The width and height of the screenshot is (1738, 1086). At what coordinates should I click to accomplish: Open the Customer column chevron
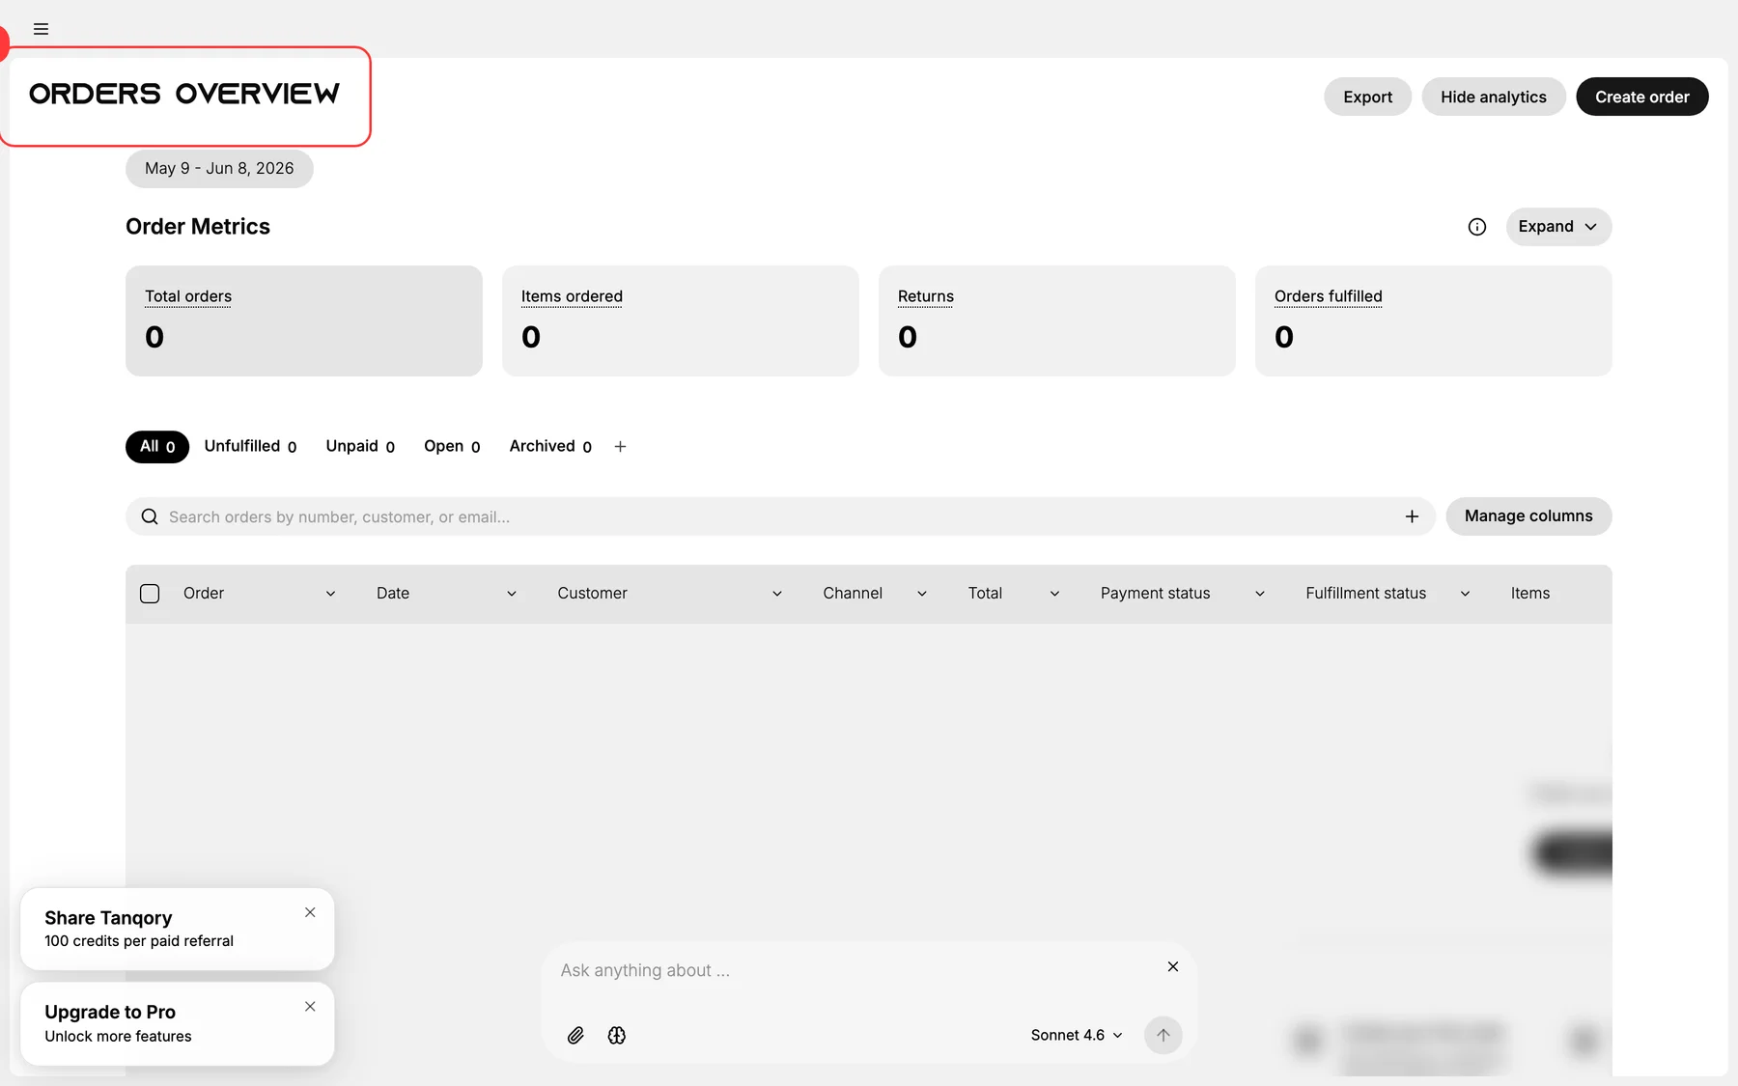(x=776, y=594)
